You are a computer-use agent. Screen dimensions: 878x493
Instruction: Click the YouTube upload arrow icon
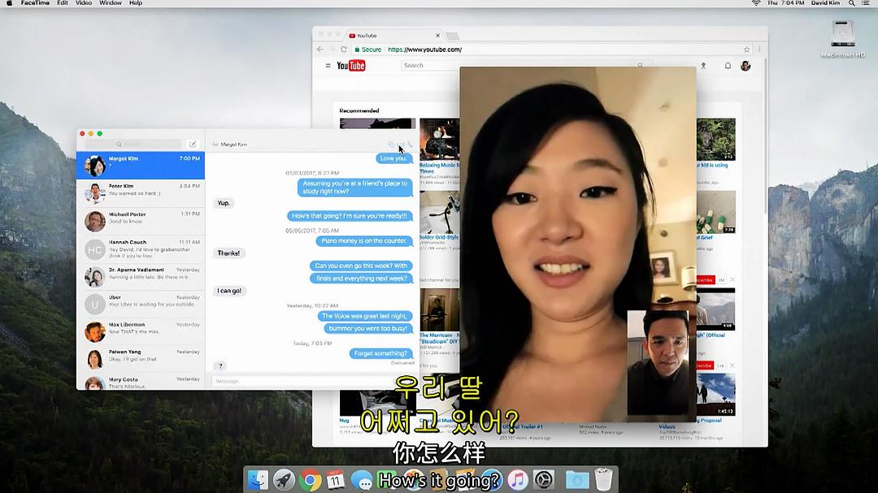tap(703, 66)
